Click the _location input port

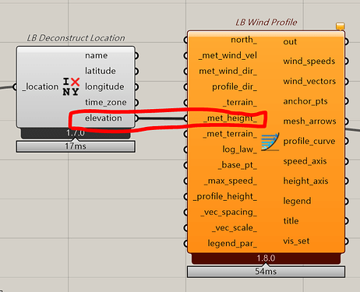click(15, 86)
